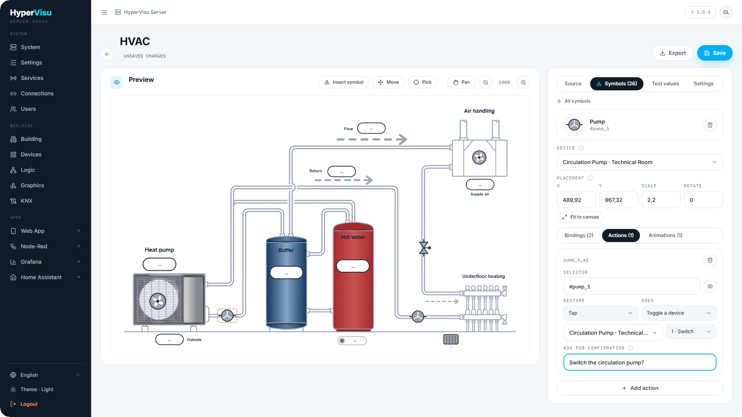Click the Ask for confirmation info icon
This screenshot has width=742, height=417.
(x=630, y=348)
